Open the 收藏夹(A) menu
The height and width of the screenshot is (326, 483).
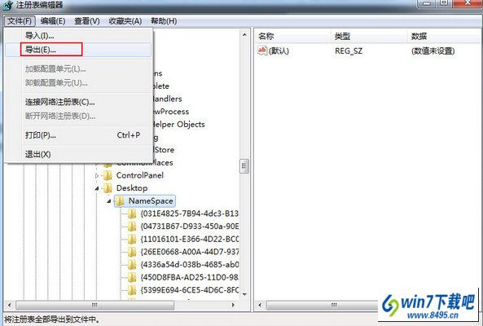[125, 21]
